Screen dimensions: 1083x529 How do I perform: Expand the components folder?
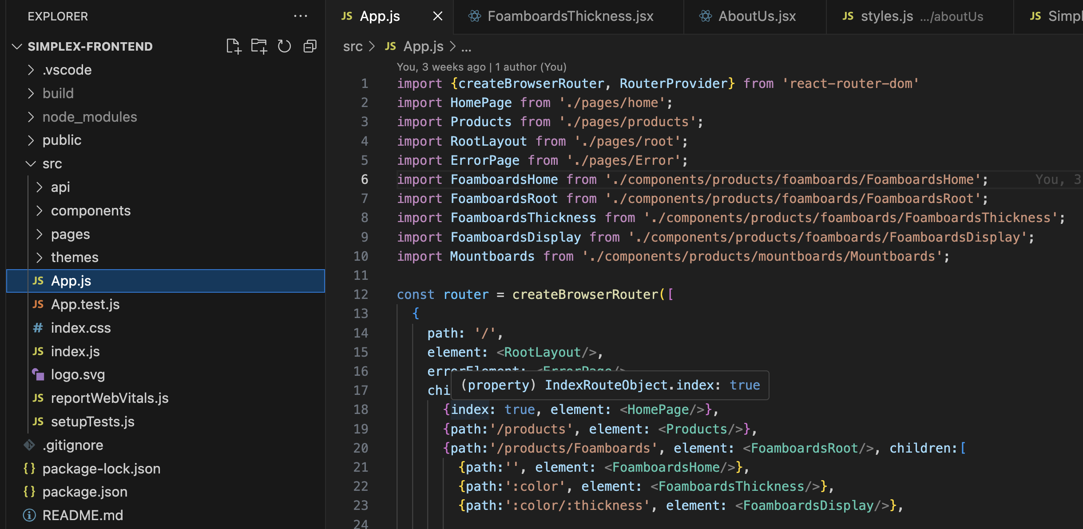point(39,211)
